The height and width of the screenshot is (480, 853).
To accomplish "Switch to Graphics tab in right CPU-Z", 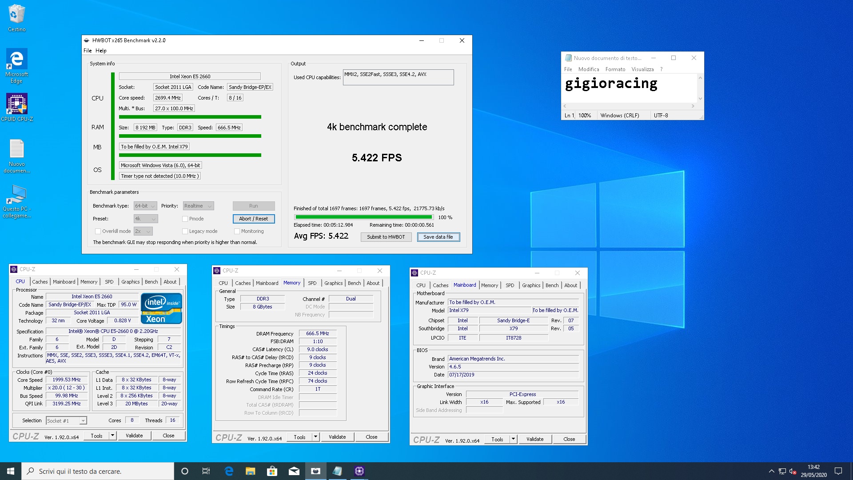I will pos(531,285).
